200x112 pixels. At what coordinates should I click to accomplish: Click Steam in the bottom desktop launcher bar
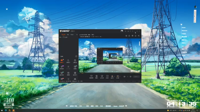(115, 106)
